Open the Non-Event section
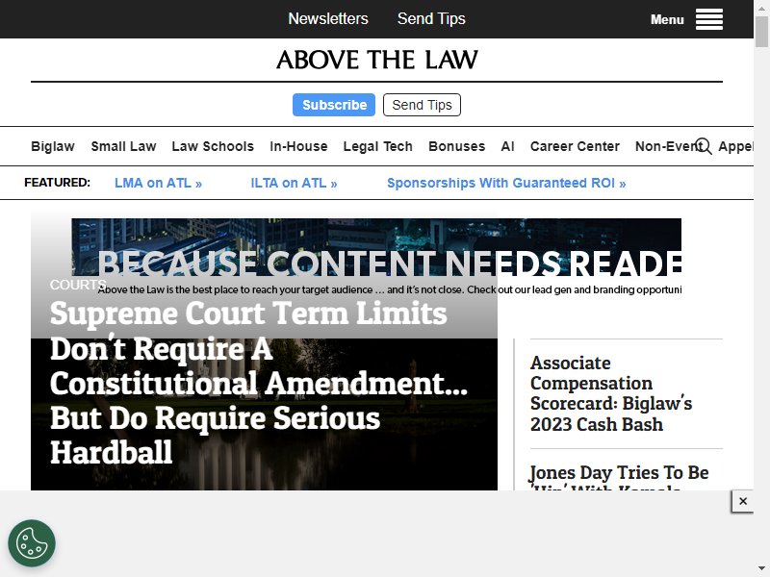 [x=666, y=146]
